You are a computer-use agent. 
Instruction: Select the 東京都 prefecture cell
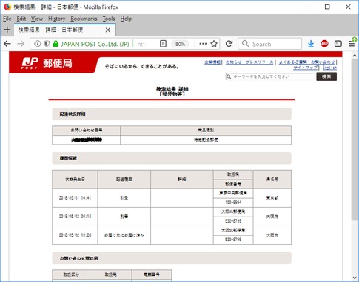tap(272, 198)
